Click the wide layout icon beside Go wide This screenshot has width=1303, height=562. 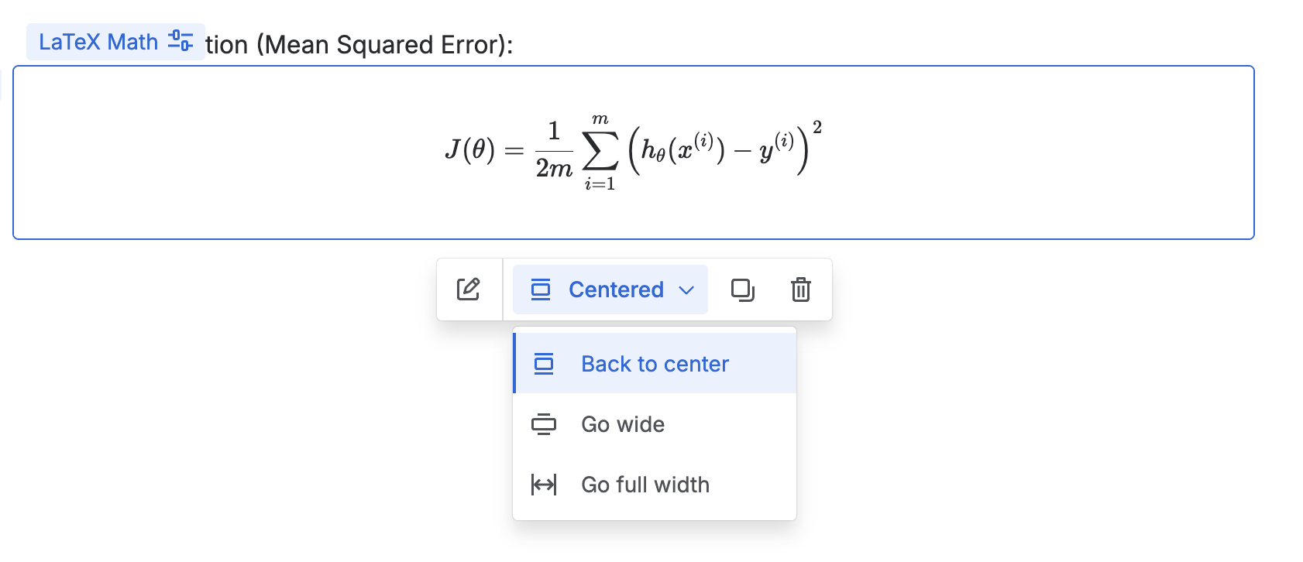(x=544, y=424)
